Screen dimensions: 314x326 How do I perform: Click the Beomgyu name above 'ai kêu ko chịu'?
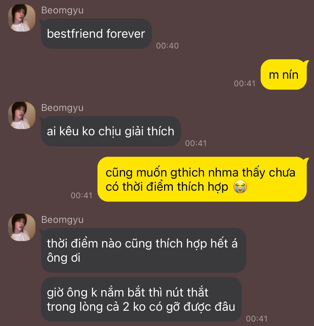click(x=62, y=108)
